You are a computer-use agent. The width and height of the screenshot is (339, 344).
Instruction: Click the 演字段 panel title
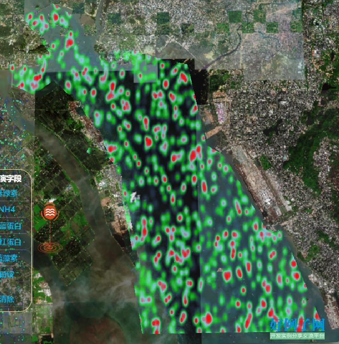point(11,178)
